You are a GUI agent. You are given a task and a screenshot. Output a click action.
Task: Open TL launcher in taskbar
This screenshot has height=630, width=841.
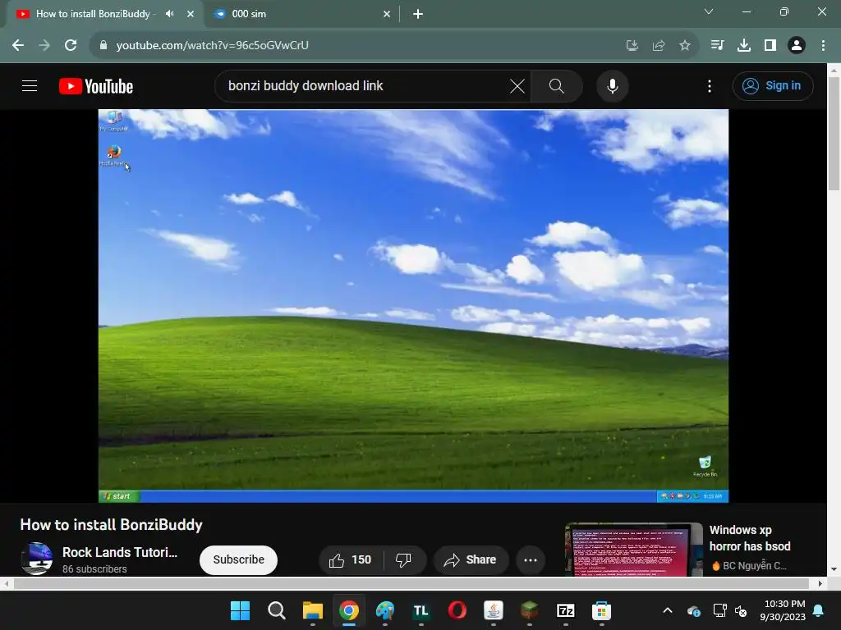421,610
